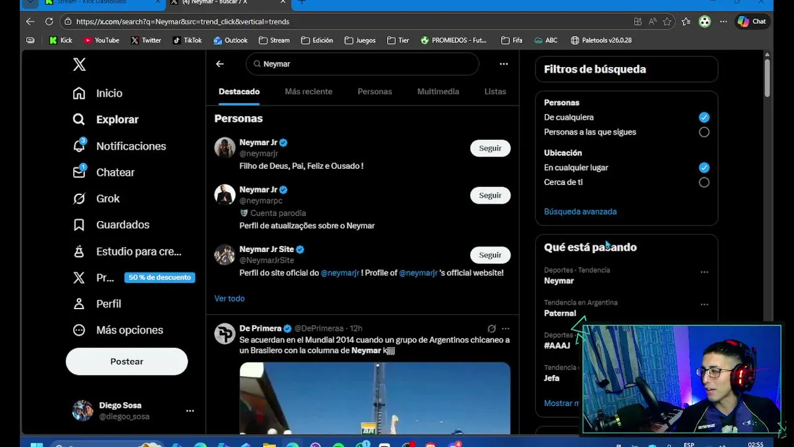Viewport: 794px width, 447px height.
Task: Open the browser favorites list icon
Action: [x=686, y=22]
